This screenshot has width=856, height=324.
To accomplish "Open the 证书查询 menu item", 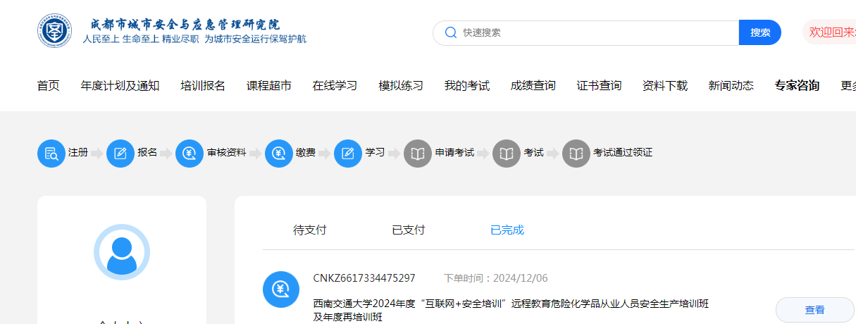I will pyautogui.click(x=599, y=86).
